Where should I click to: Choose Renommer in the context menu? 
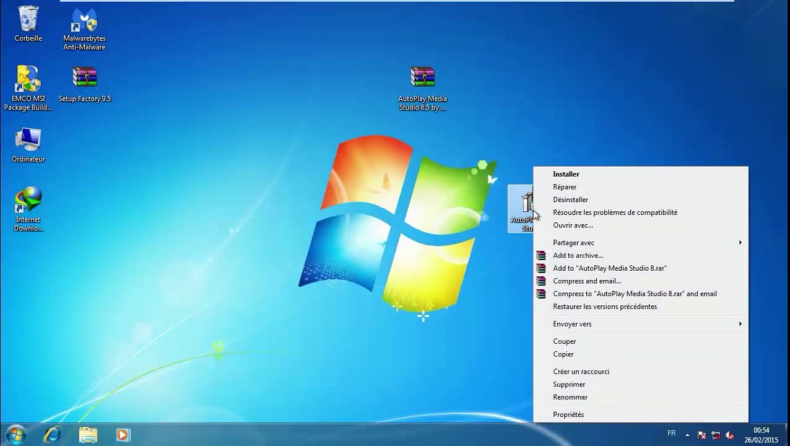pyautogui.click(x=641, y=397)
